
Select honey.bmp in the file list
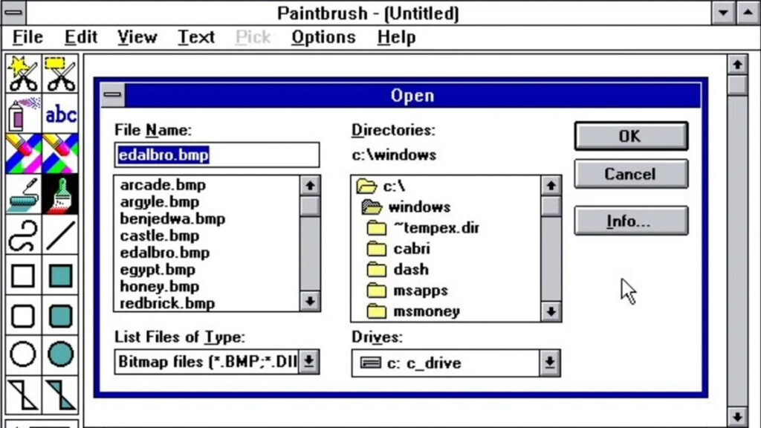tap(160, 287)
